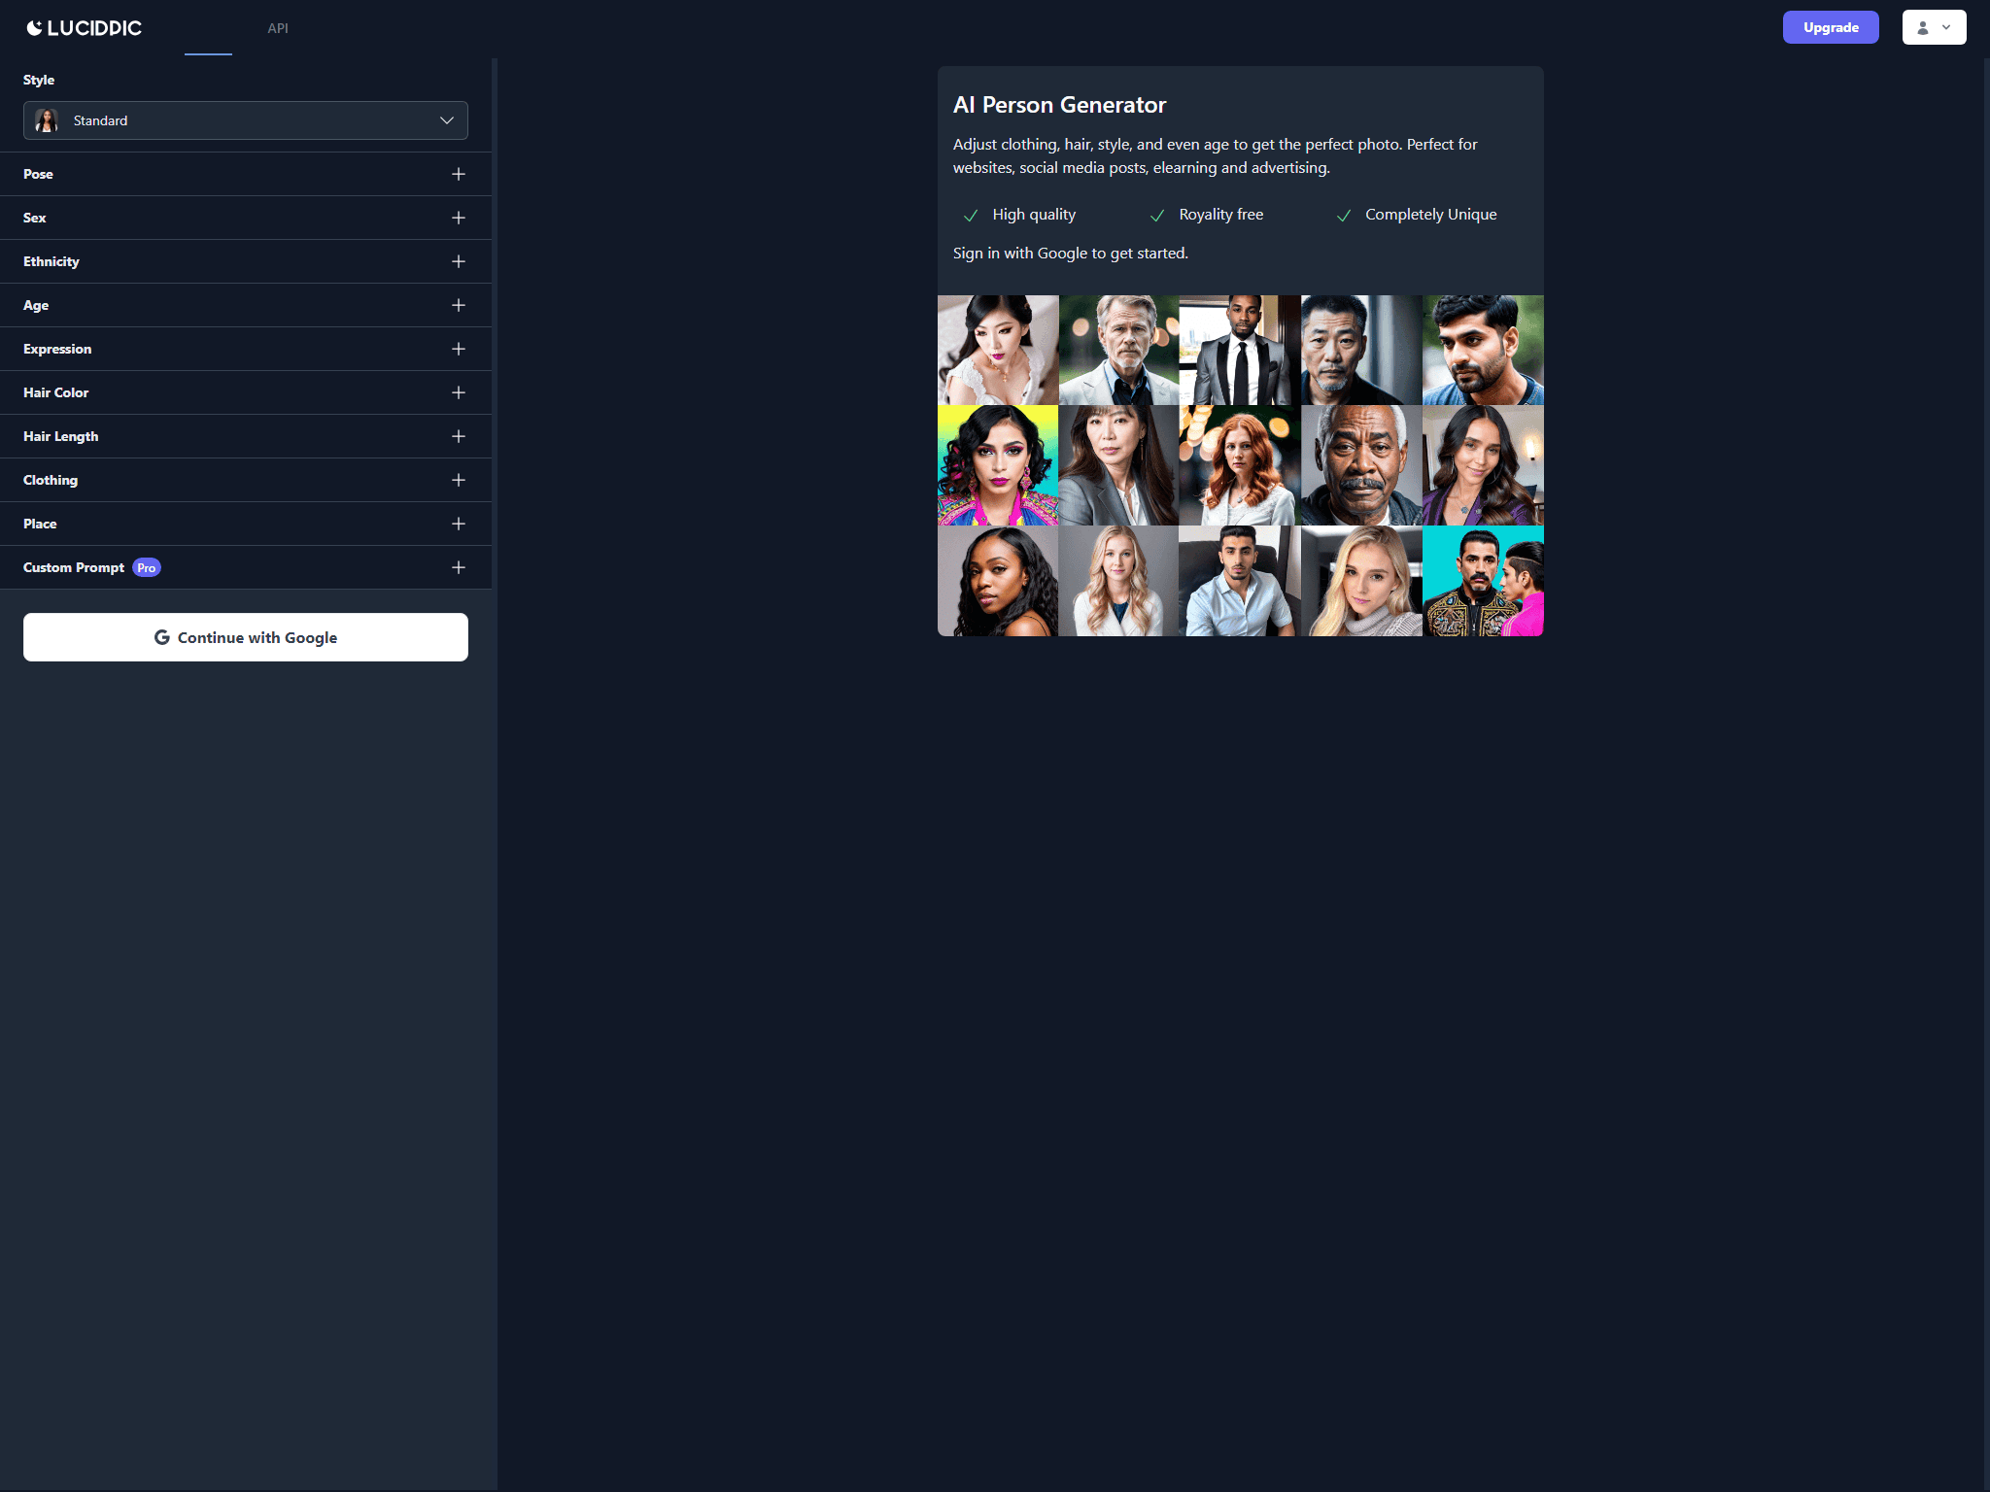The image size is (1990, 1492).
Task: Expand the Hair Color section plus icon
Action: point(459,392)
